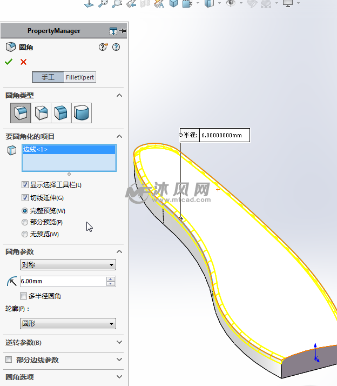Open View Settings dropdown arrow
This screenshot has height=386, width=337.
click(298, 3)
